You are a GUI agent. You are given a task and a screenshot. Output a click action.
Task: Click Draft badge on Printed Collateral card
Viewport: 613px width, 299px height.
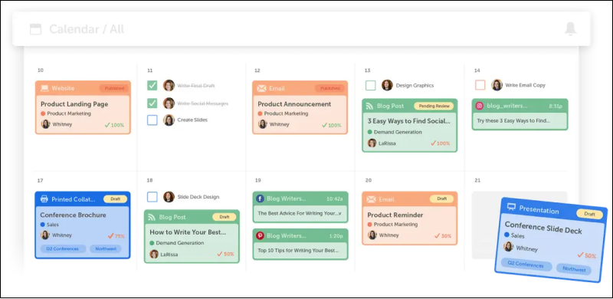click(116, 199)
